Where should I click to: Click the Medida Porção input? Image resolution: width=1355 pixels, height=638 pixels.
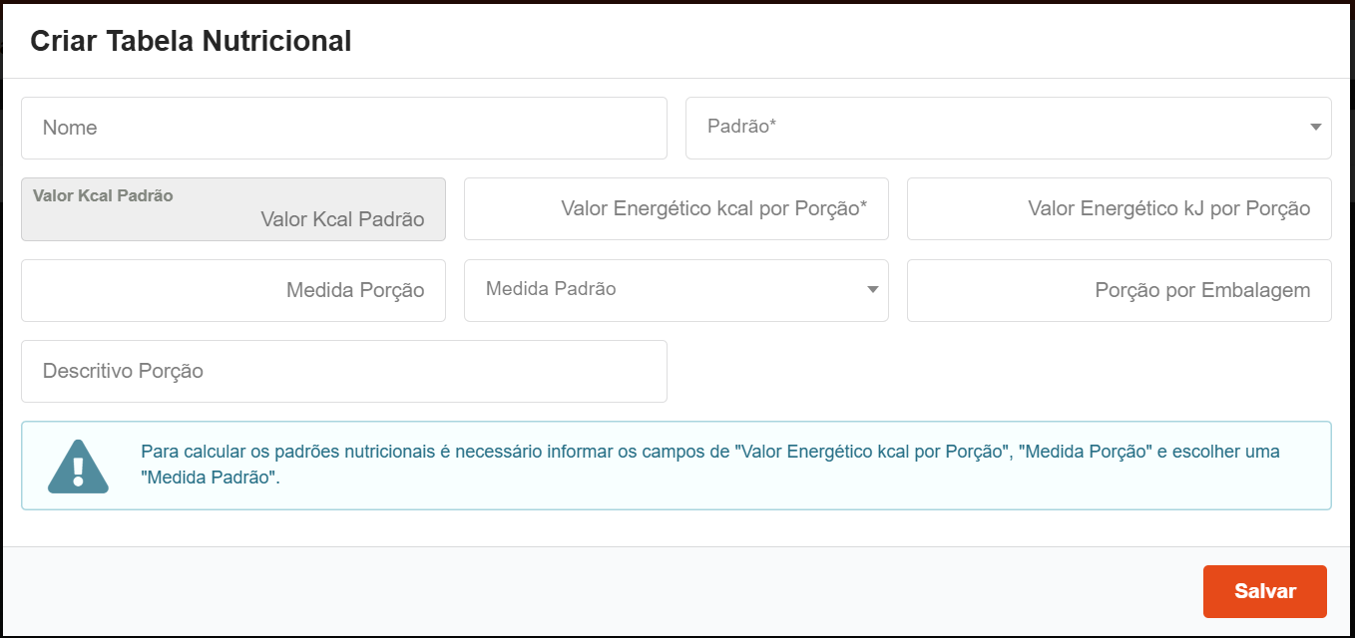tap(232, 291)
